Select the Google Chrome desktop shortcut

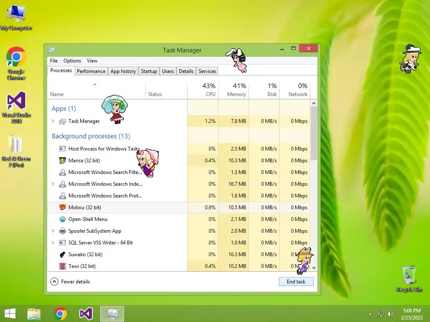tap(16, 64)
